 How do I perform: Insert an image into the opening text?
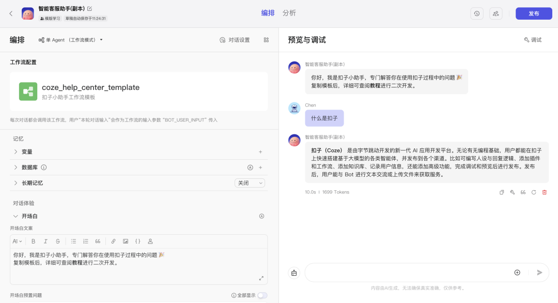[126, 241]
